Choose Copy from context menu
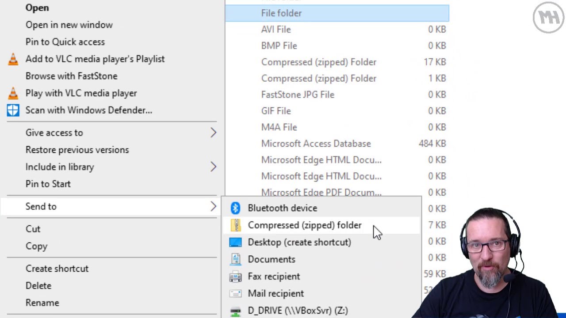 [36, 246]
